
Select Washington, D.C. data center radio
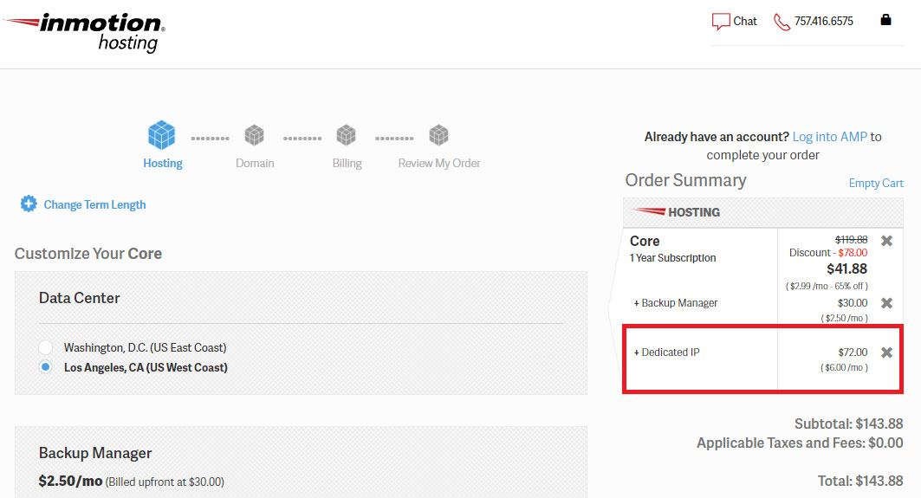click(45, 347)
